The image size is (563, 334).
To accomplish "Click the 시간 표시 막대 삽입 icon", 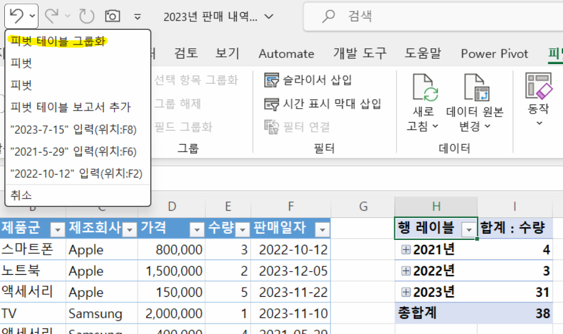I will 272,104.
